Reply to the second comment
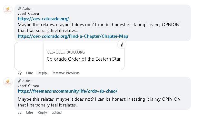The image size is (198, 121). 43,112
